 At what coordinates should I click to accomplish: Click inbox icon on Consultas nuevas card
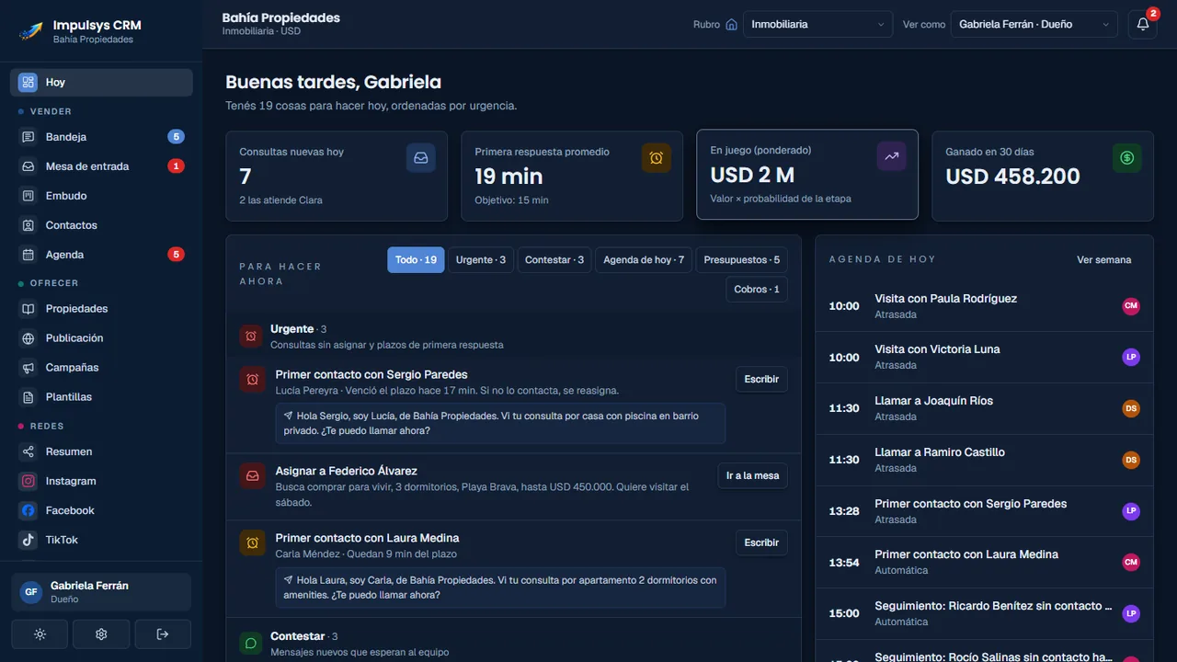click(x=421, y=158)
